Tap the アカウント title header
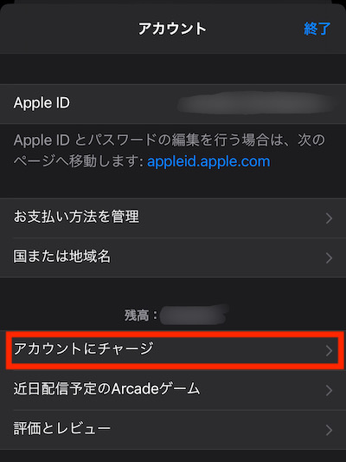This screenshot has height=462, width=346. click(x=172, y=29)
